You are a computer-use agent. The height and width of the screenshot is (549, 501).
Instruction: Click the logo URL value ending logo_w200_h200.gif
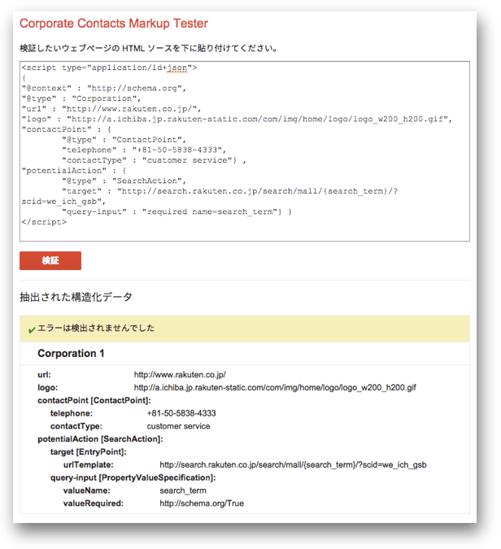point(275,388)
